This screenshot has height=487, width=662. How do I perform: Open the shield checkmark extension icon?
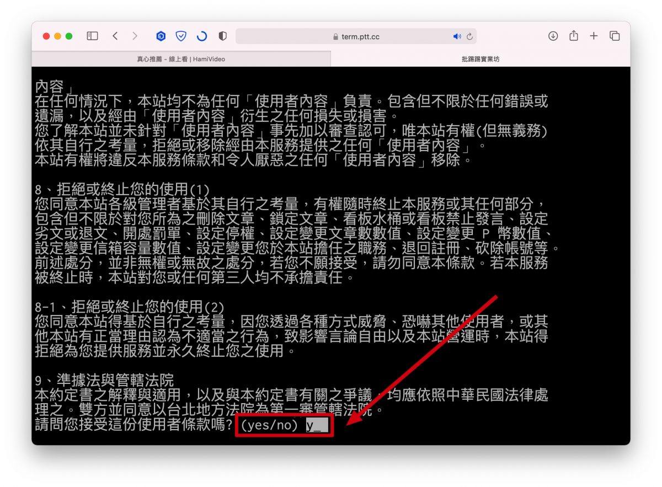(x=181, y=36)
